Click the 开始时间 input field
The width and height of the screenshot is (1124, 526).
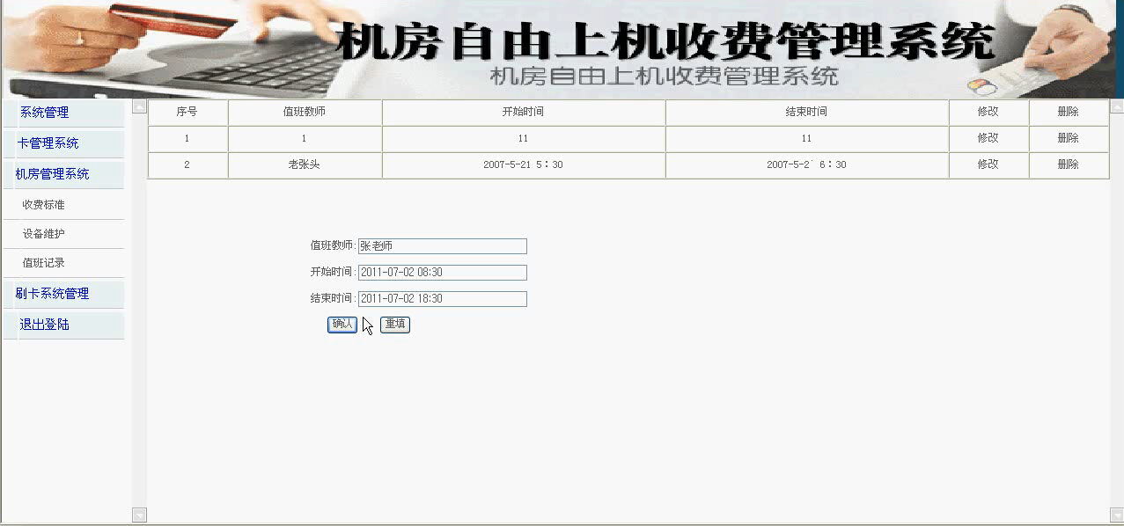click(x=443, y=273)
